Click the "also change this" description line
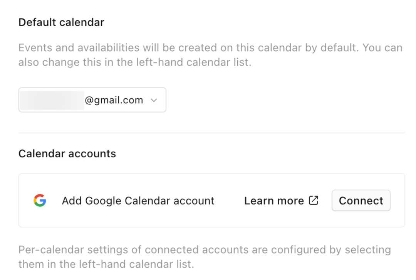This screenshot has width=416, height=280. pyautogui.click(x=135, y=62)
